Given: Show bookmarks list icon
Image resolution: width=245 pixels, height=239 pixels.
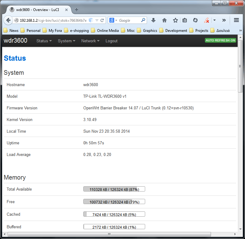Looking at the screenshot, I should [185, 20].
